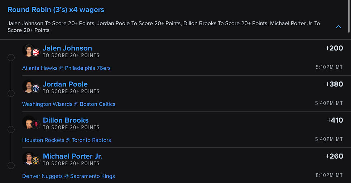
Task: Click the Denver Nuggets team logo
Action: click(x=36, y=160)
